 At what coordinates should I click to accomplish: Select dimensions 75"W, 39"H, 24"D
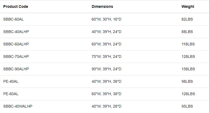(x=106, y=57)
